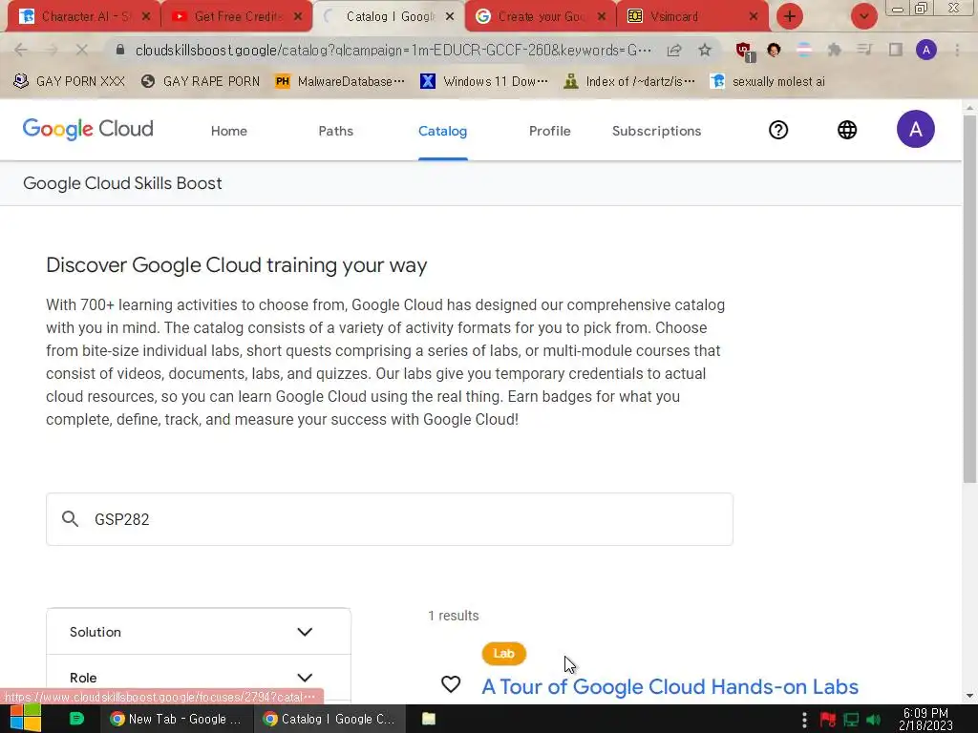The image size is (978, 733).
Task: Bookmark this page with the star icon
Action: pos(705,50)
